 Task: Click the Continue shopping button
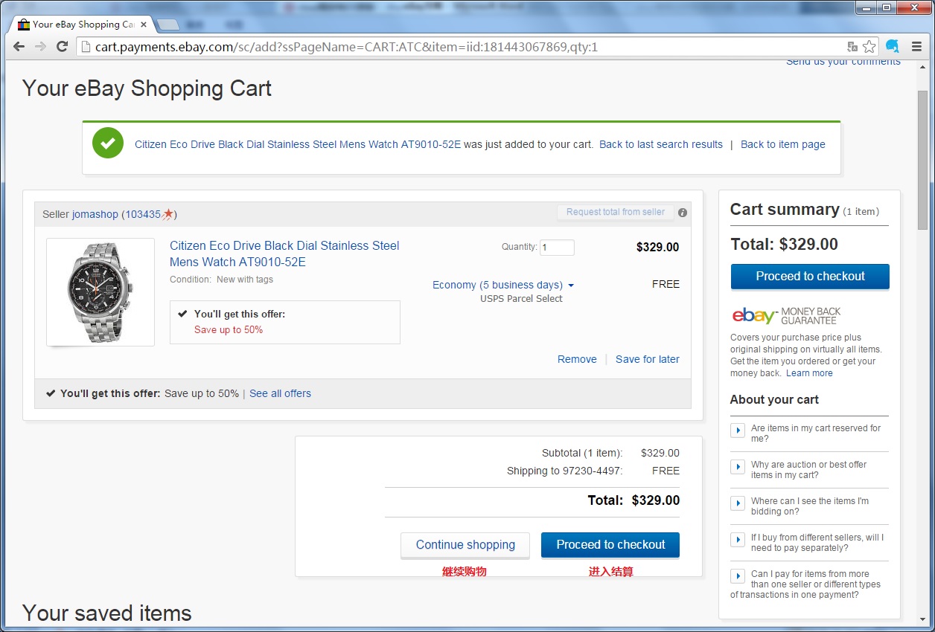click(x=465, y=545)
